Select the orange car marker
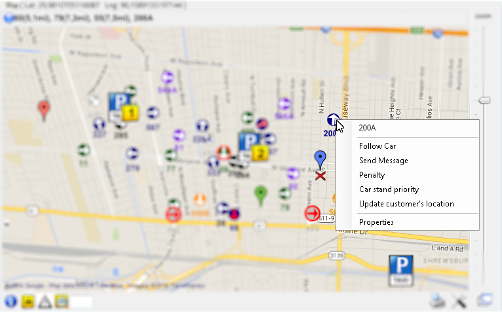The image size is (502, 312). coord(200,199)
